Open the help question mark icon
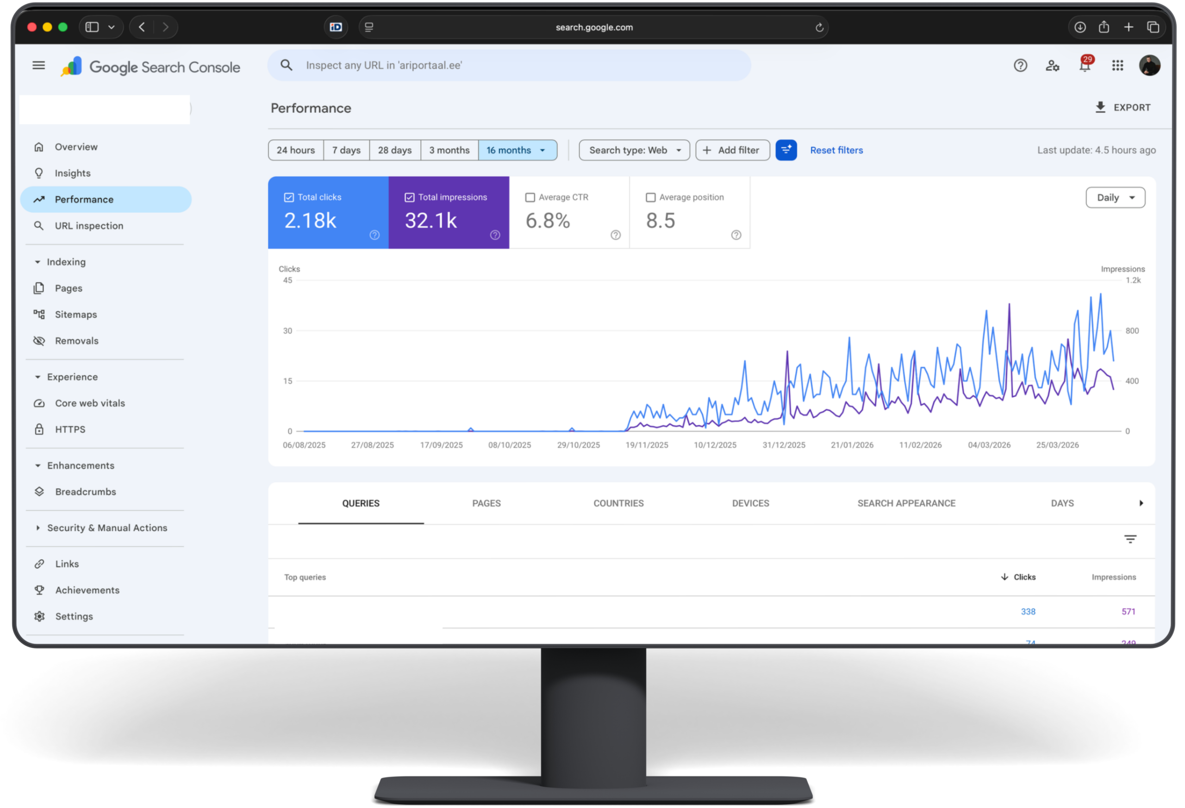Image resolution: width=1185 pixels, height=808 pixels. pos(1020,65)
